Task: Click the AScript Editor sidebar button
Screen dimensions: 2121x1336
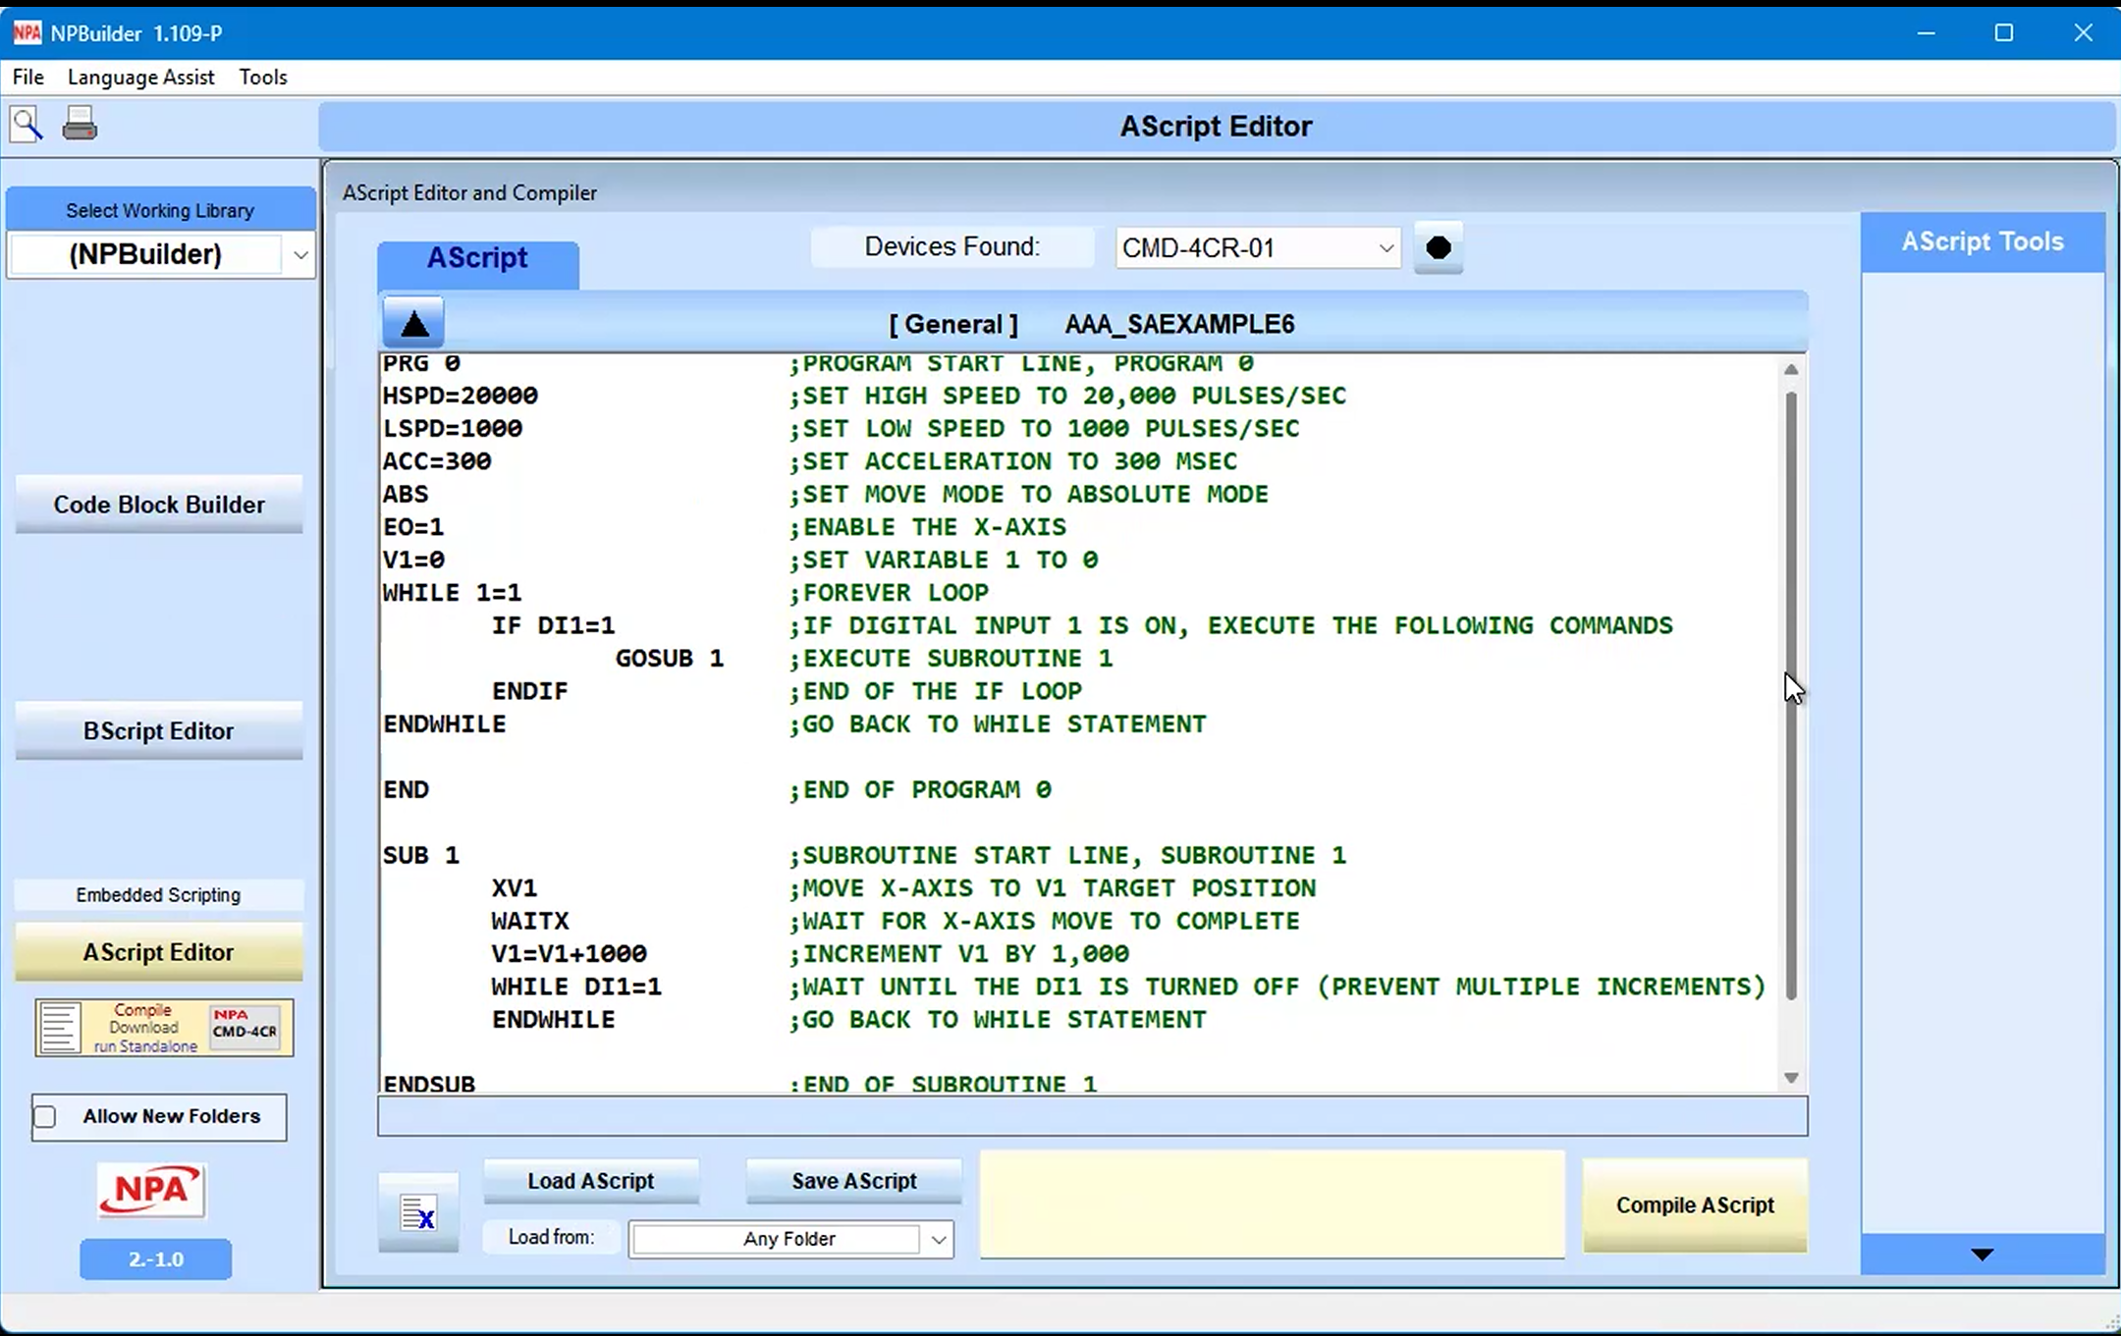Action: coord(159,952)
